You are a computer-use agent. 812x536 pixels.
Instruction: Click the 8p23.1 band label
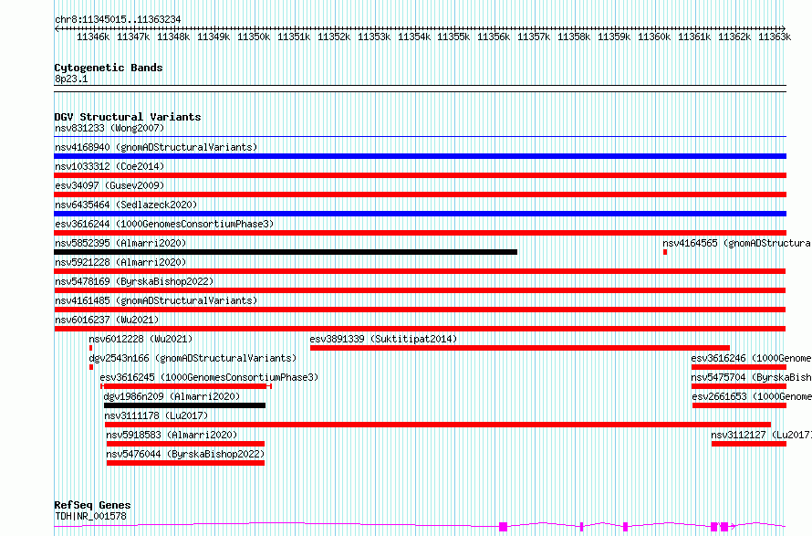coord(71,79)
